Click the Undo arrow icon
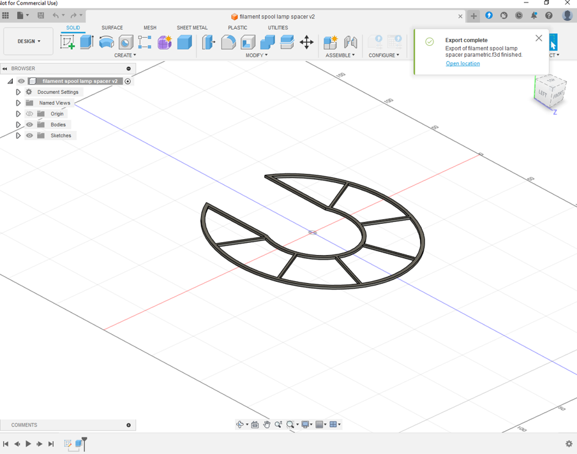The image size is (577, 454). (x=56, y=15)
